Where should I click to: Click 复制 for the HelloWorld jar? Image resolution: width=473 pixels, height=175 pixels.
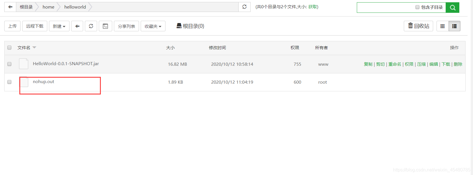[368, 64]
